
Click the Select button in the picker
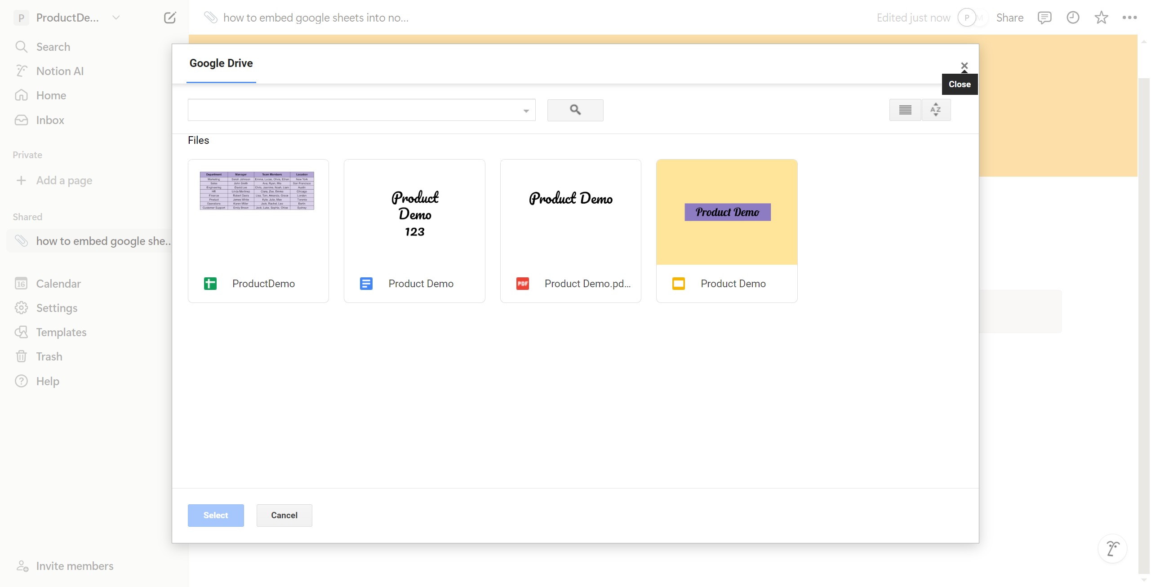coord(216,516)
